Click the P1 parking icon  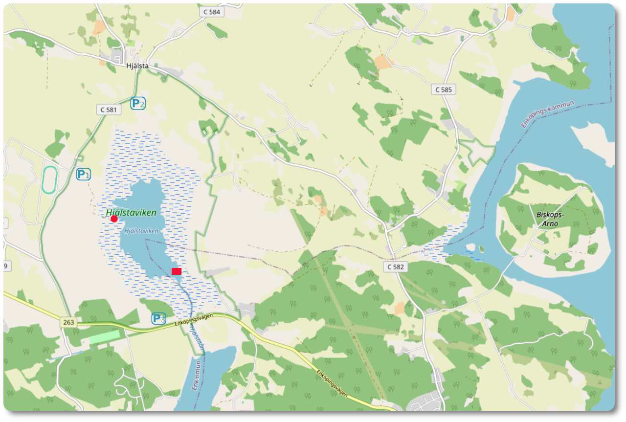[84, 174]
